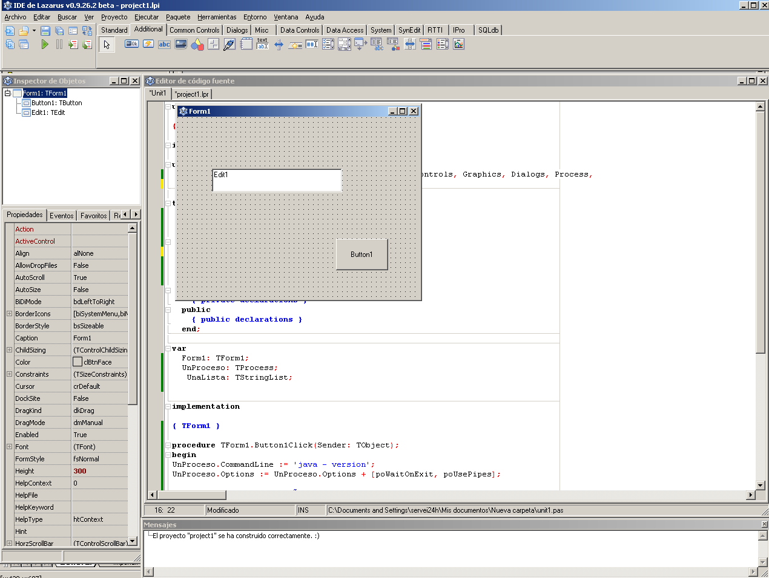Screen dimensions: 769x578
Task: Pick the TColorBox component icon
Action: [426, 44]
